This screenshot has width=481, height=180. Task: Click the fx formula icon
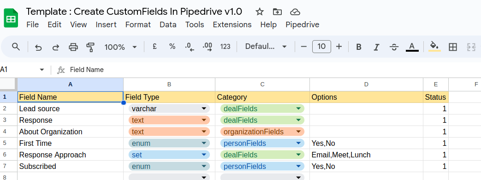[61, 70]
